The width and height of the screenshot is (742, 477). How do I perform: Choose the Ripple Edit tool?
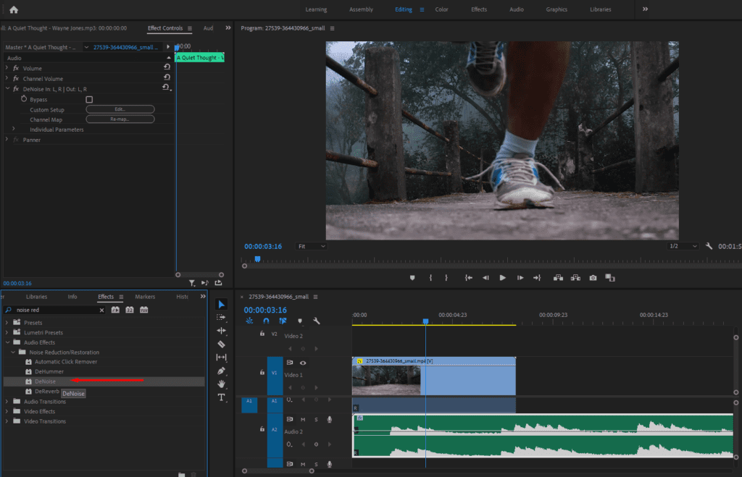point(221,331)
